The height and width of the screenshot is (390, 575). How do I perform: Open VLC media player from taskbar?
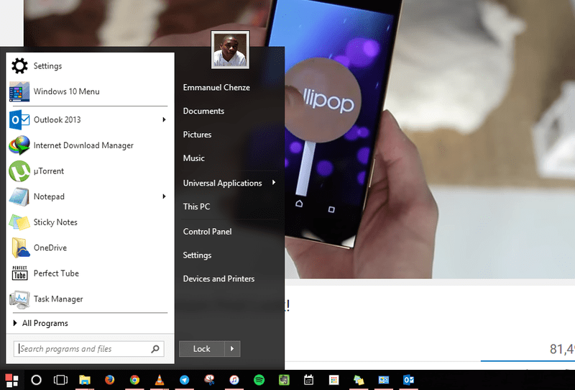pyautogui.click(x=160, y=380)
